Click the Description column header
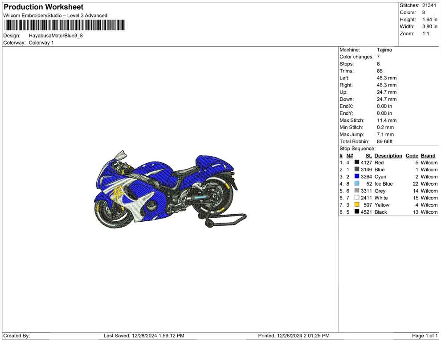 [388, 155]
